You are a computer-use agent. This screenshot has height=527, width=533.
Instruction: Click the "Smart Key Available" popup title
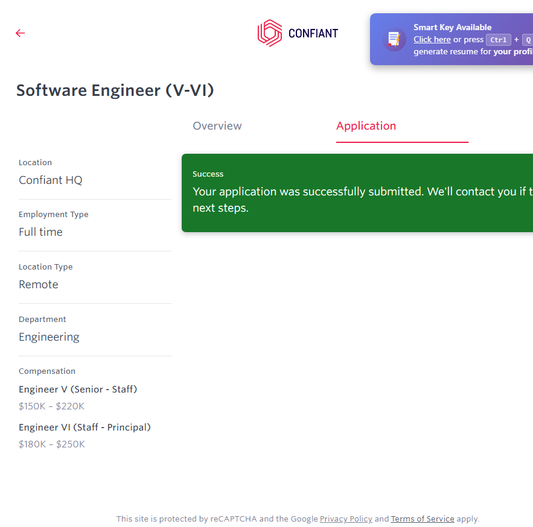pos(452,27)
